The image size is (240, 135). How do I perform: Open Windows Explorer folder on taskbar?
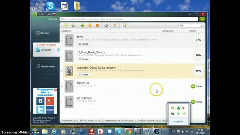tap(45, 132)
